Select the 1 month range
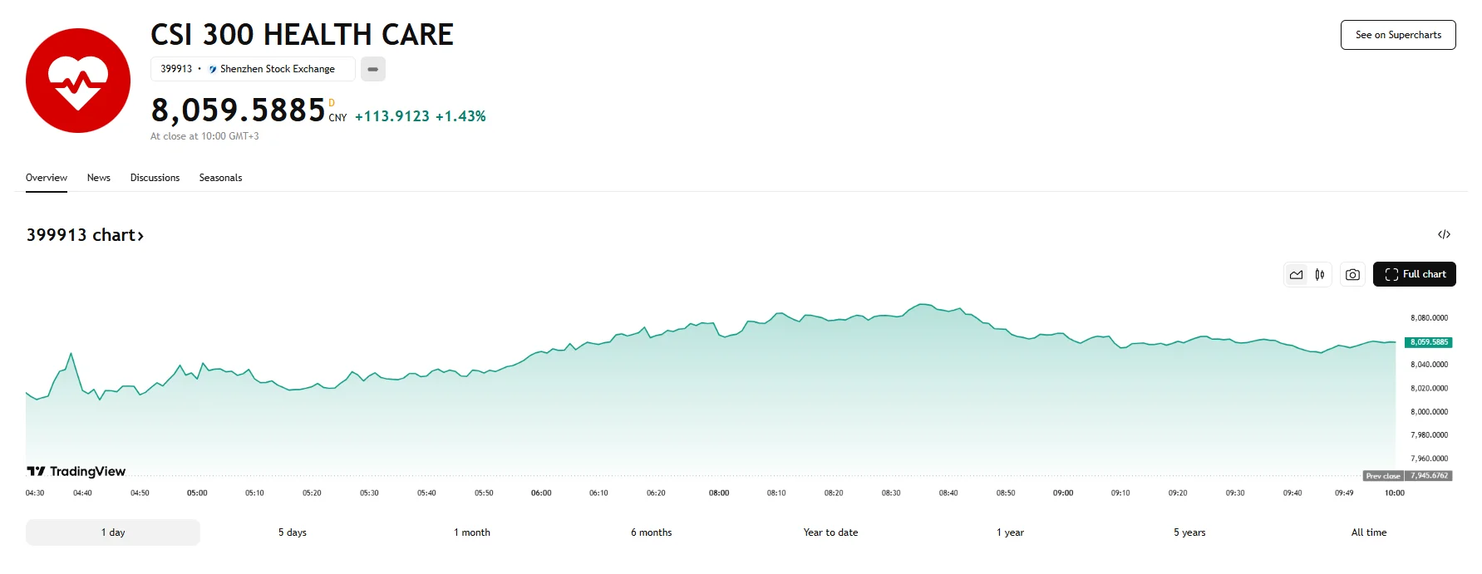The width and height of the screenshot is (1482, 574). click(x=471, y=532)
